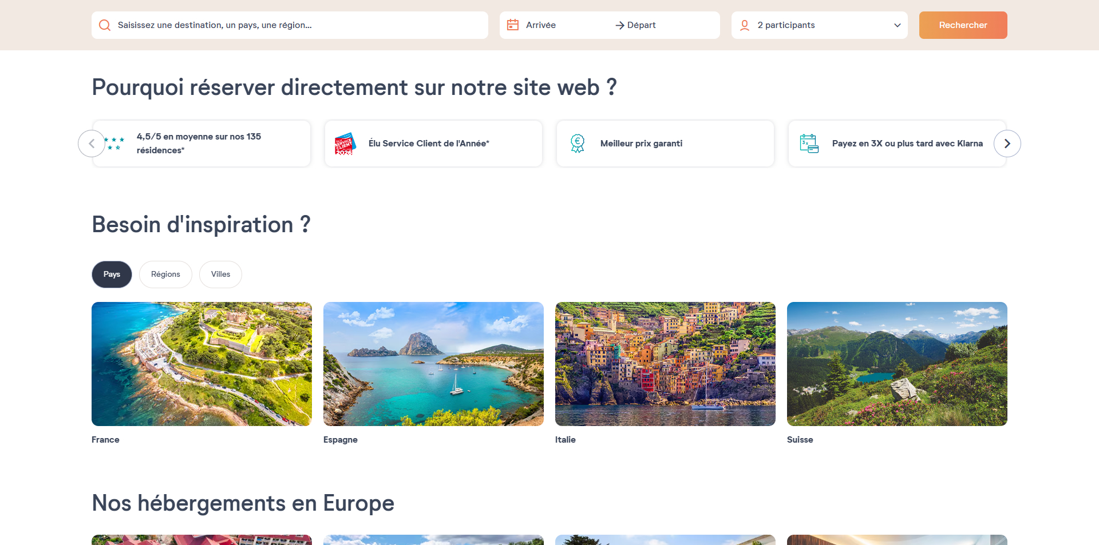
Task: Click the Suisse label link
Action: click(800, 440)
